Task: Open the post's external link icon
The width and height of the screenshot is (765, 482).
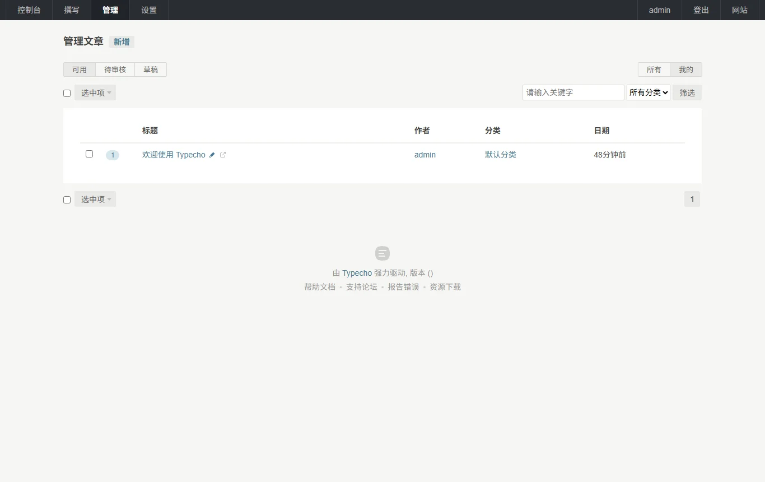Action: 223,155
